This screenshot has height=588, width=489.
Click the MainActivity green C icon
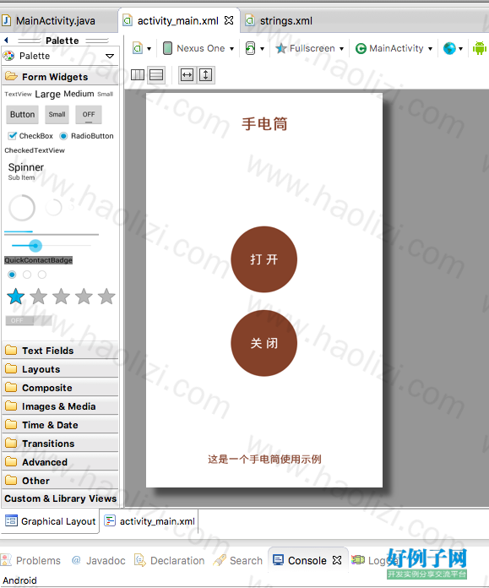click(361, 49)
